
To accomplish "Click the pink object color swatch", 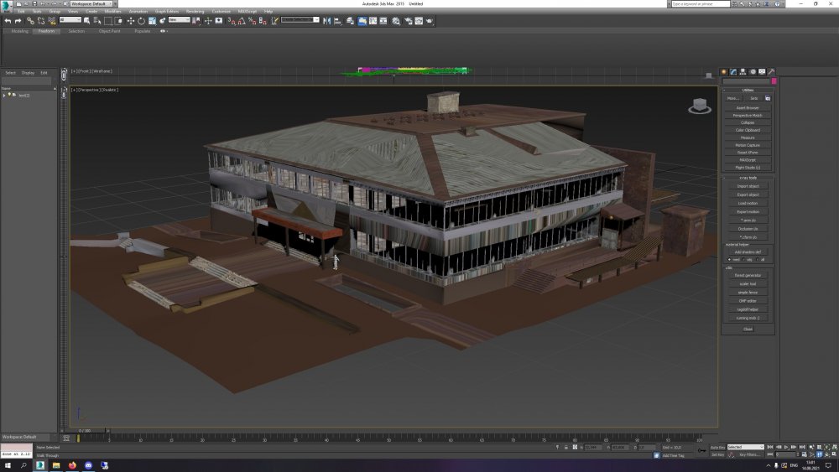I will click(x=774, y=81).
